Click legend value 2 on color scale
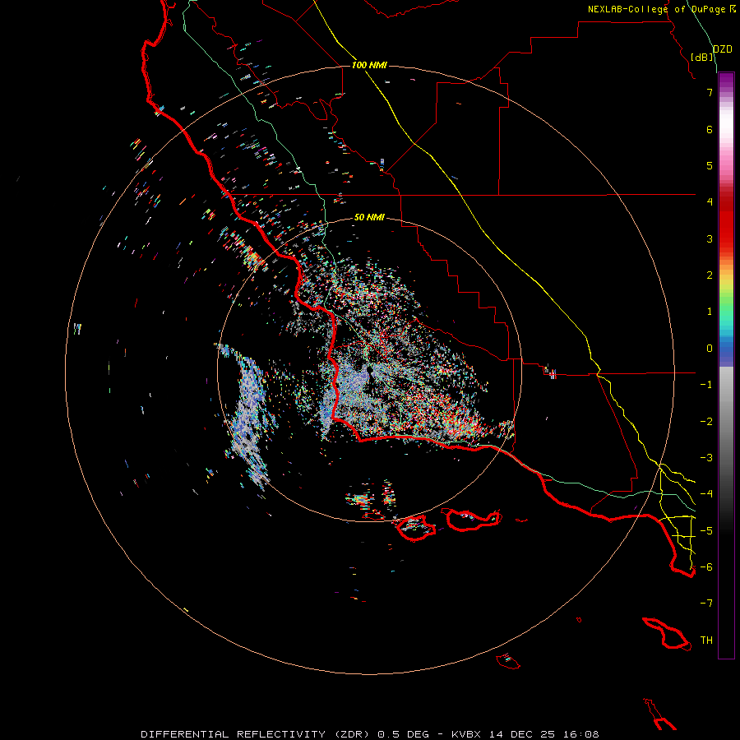This screenshot has width=740, height=740. pyautogui.click(x=710, y=275)
